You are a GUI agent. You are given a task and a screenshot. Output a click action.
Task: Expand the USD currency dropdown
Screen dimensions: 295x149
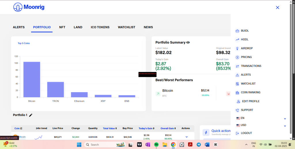pyautogui.click(x=285, y=126)
